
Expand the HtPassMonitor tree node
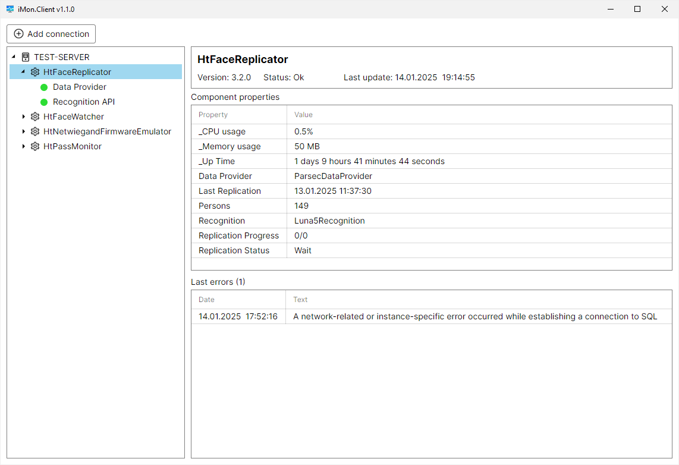(x=24, y=146)
